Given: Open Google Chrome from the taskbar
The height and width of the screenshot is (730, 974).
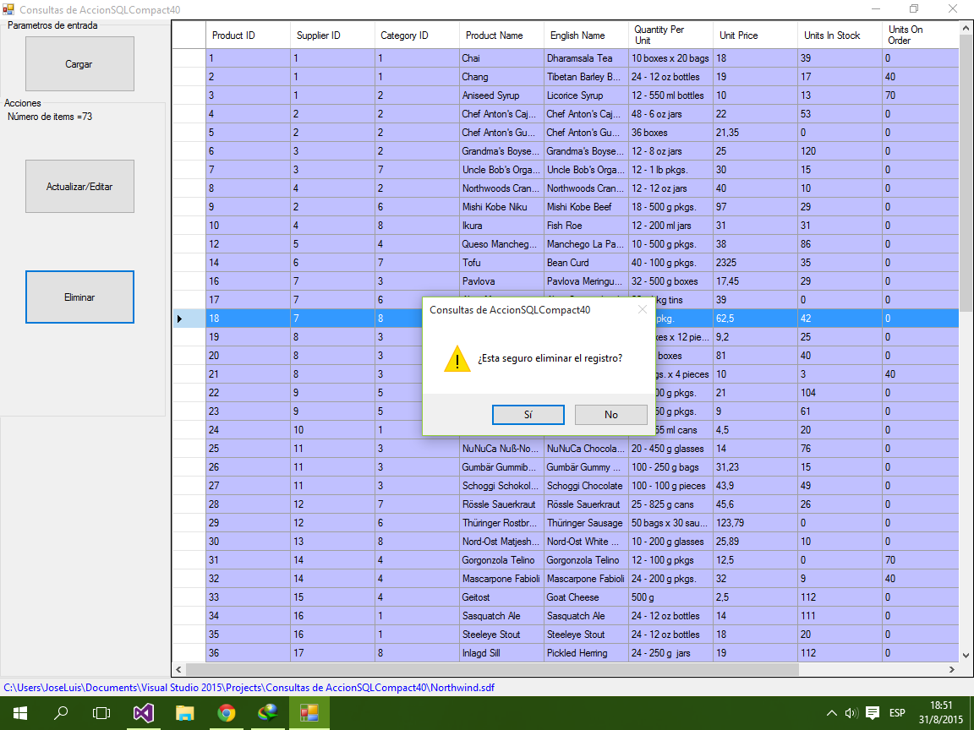Looking at the screenshot, I should pos(226,712).
